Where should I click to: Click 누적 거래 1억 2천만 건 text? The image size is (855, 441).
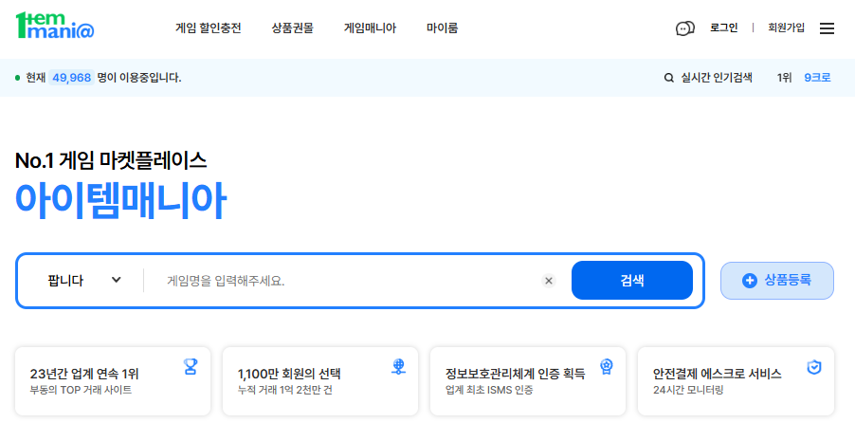284,390
